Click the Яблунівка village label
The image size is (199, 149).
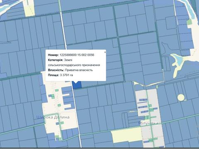[148, 123]
